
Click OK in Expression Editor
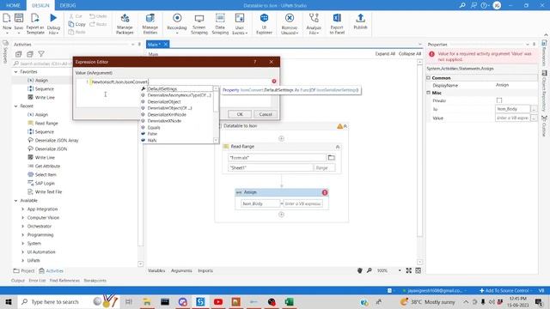(240, 114)
